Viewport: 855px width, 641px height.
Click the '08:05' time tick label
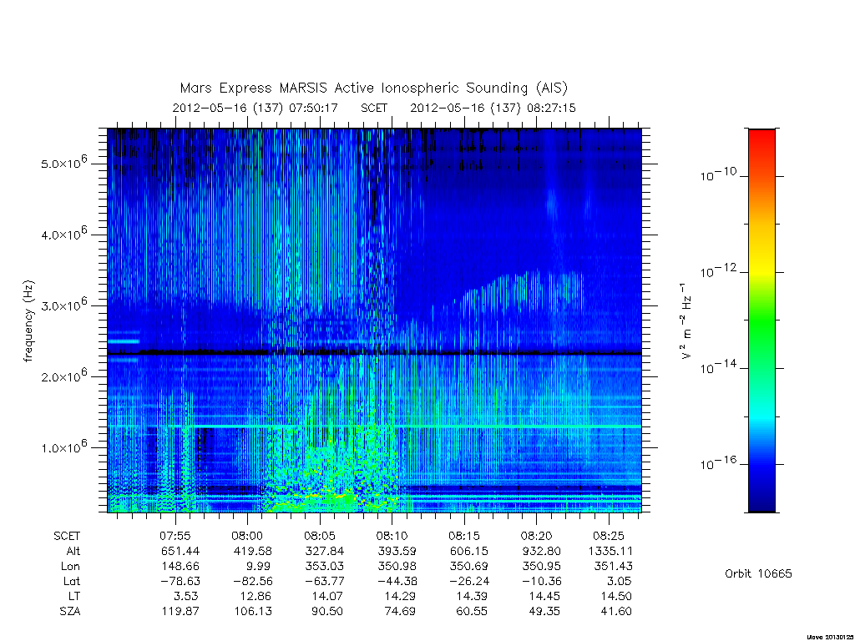pos(320,537)
